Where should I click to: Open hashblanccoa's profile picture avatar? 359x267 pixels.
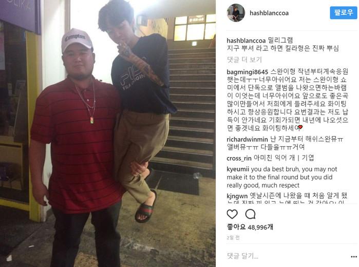236,13
